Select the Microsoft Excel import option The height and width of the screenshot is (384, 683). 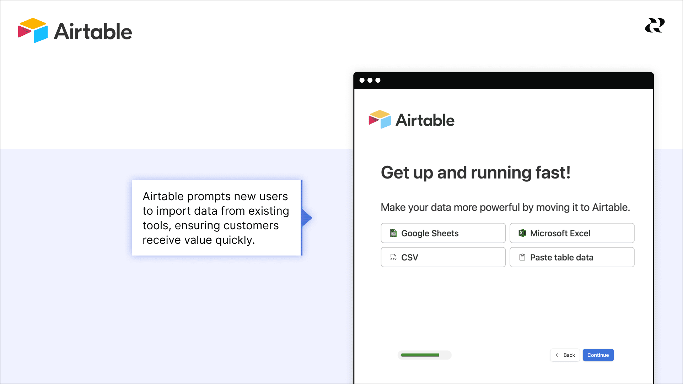[x=572, y=233]
